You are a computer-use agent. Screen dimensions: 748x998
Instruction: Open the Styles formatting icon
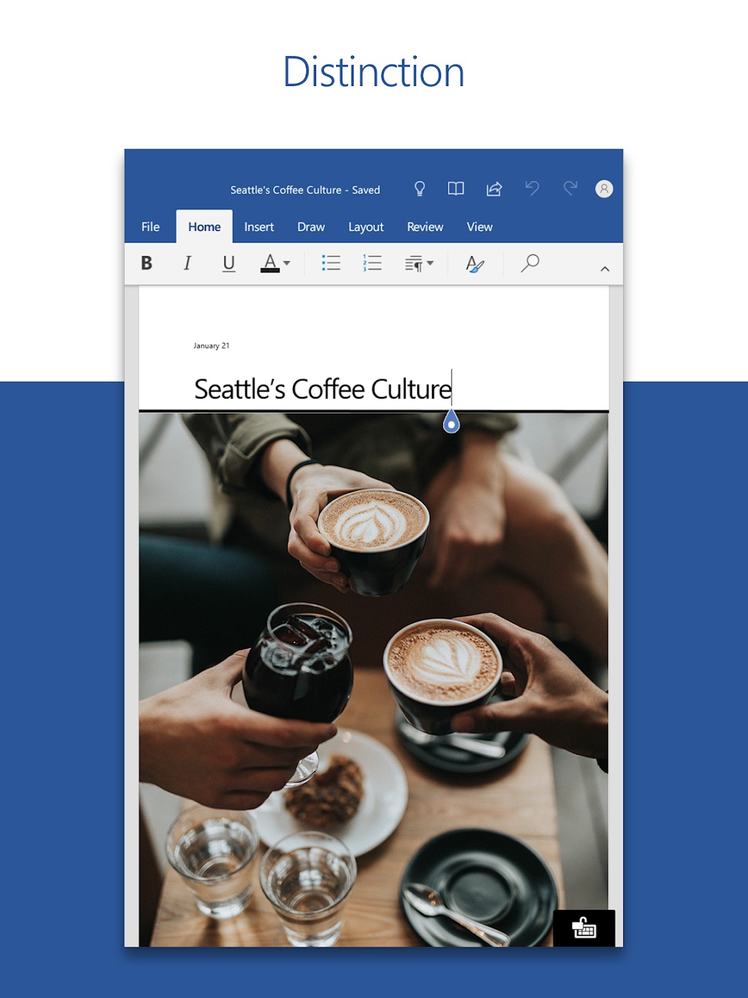click(475, 263)
